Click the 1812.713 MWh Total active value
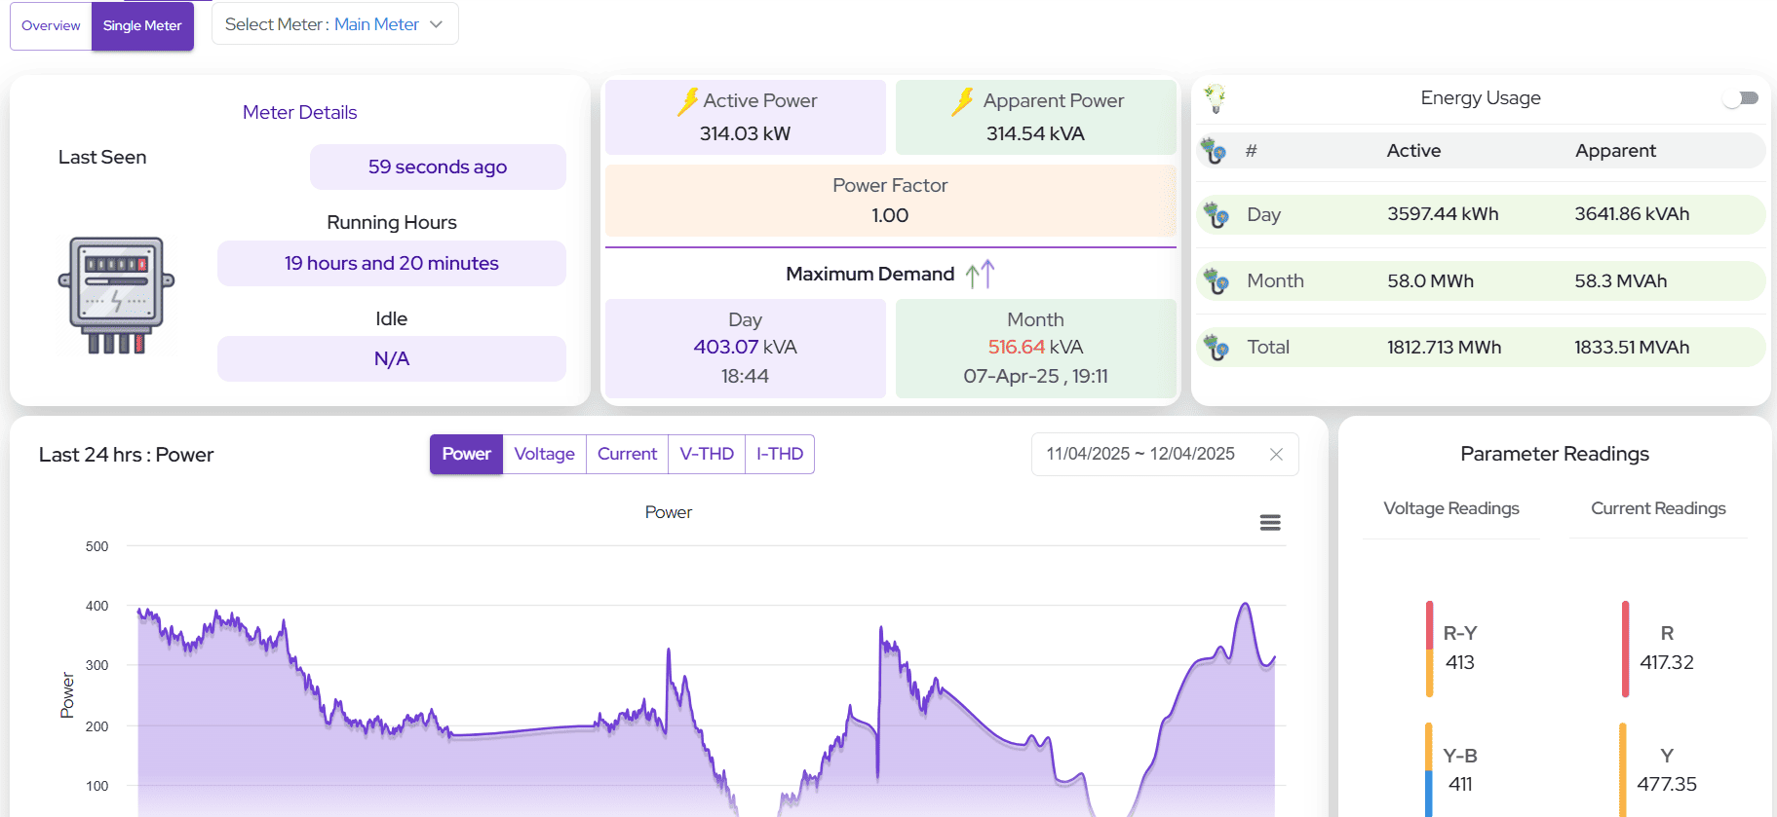This screenshot has height=817, width=1777. pyautogui.click(x=1444, y=348)
